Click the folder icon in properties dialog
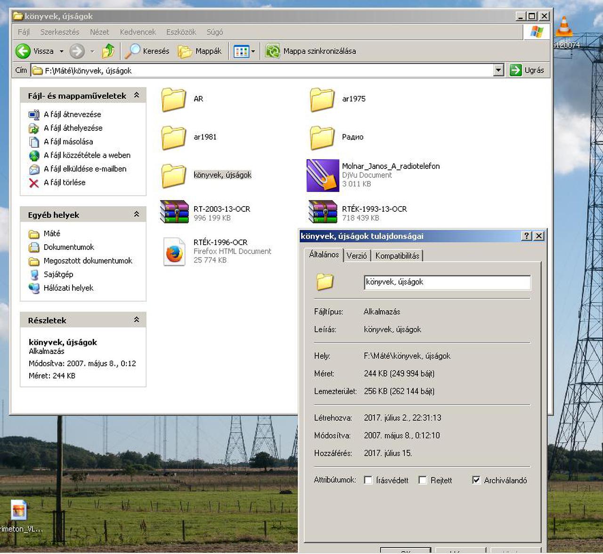This screenshot has height=554, width=603. point(325,282)
